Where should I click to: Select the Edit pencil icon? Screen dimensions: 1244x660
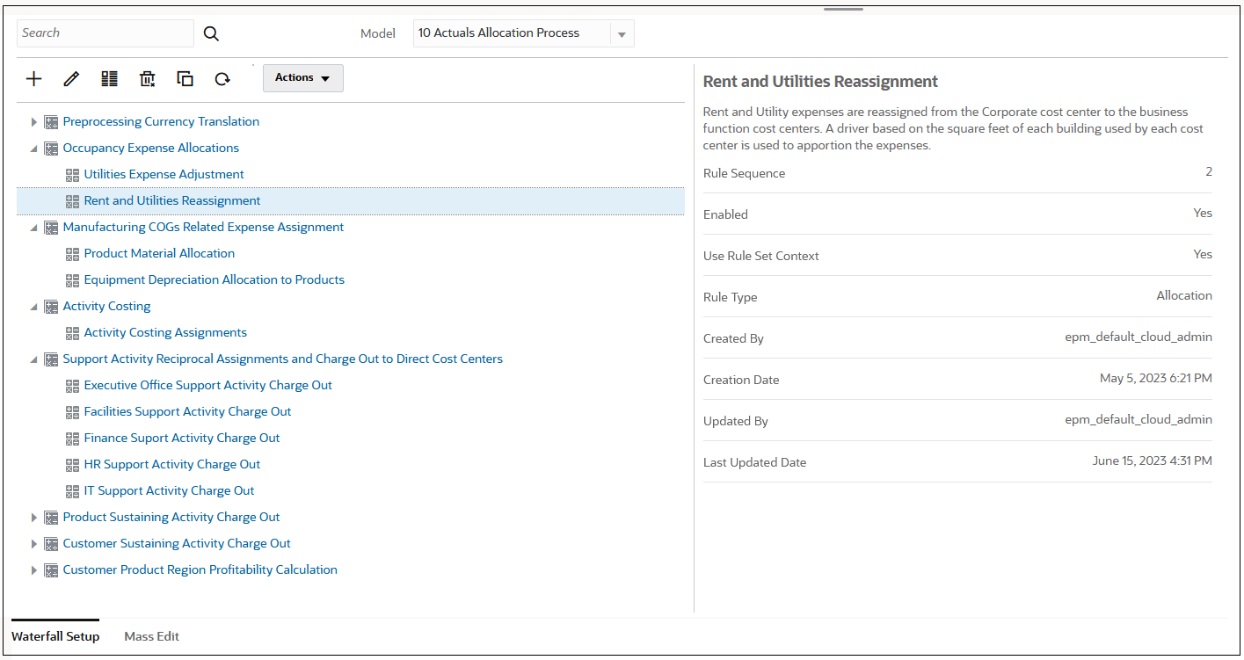[71, 78]
